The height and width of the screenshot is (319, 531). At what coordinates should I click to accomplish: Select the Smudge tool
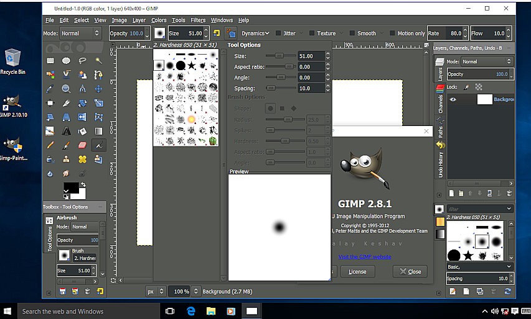(66, 174)
